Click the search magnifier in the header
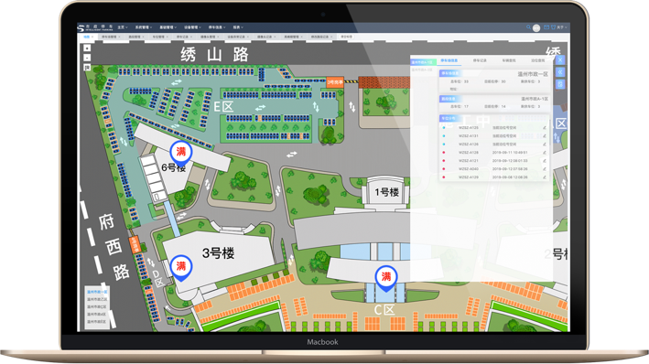The image size is (649, 364). pos(528,27)
